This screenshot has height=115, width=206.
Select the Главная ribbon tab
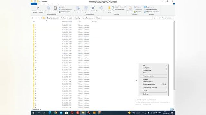point(41,4)
